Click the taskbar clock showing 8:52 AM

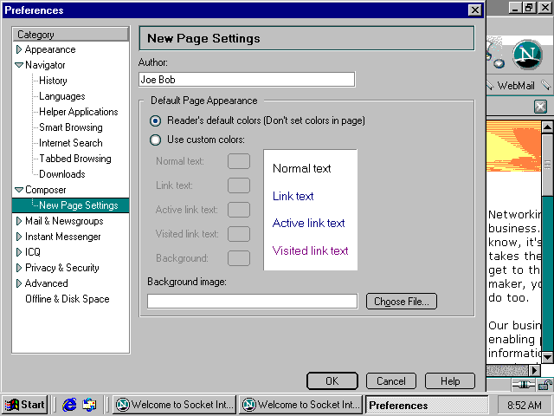(x=525, y=405)
